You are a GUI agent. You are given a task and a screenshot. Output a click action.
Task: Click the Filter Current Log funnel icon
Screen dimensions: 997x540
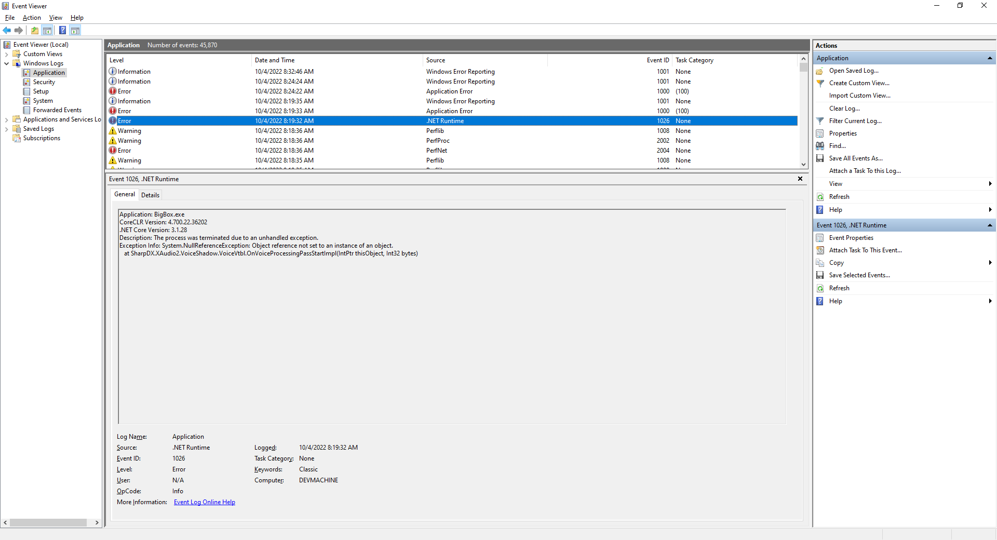click(820, 121)
